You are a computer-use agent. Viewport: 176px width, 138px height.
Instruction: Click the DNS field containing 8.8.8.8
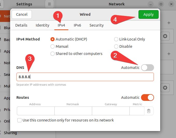tap(85, 77)
